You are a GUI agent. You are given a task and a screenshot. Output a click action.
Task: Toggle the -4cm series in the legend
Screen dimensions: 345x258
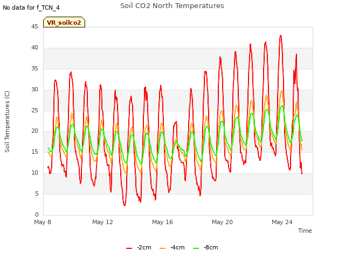coord(172,247)
